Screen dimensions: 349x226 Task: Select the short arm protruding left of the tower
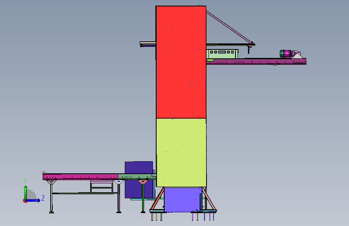pos(148,44)
